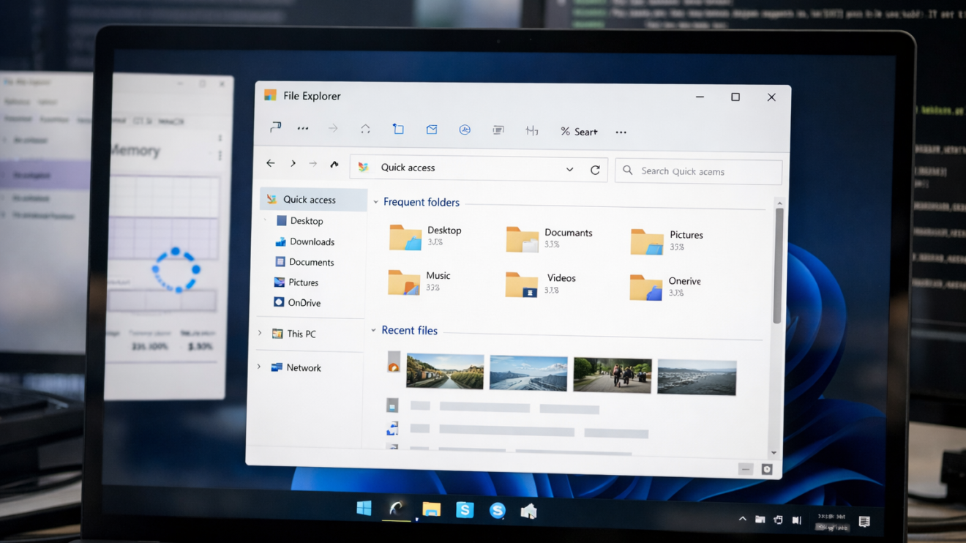
Task: Collapse the Frequent folders section
Action: pos(376,202)
